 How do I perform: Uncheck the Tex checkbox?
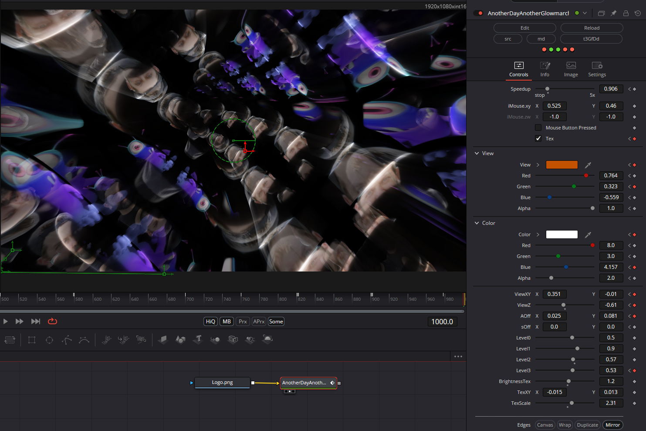pyautogui.click(x=538, y=139)
